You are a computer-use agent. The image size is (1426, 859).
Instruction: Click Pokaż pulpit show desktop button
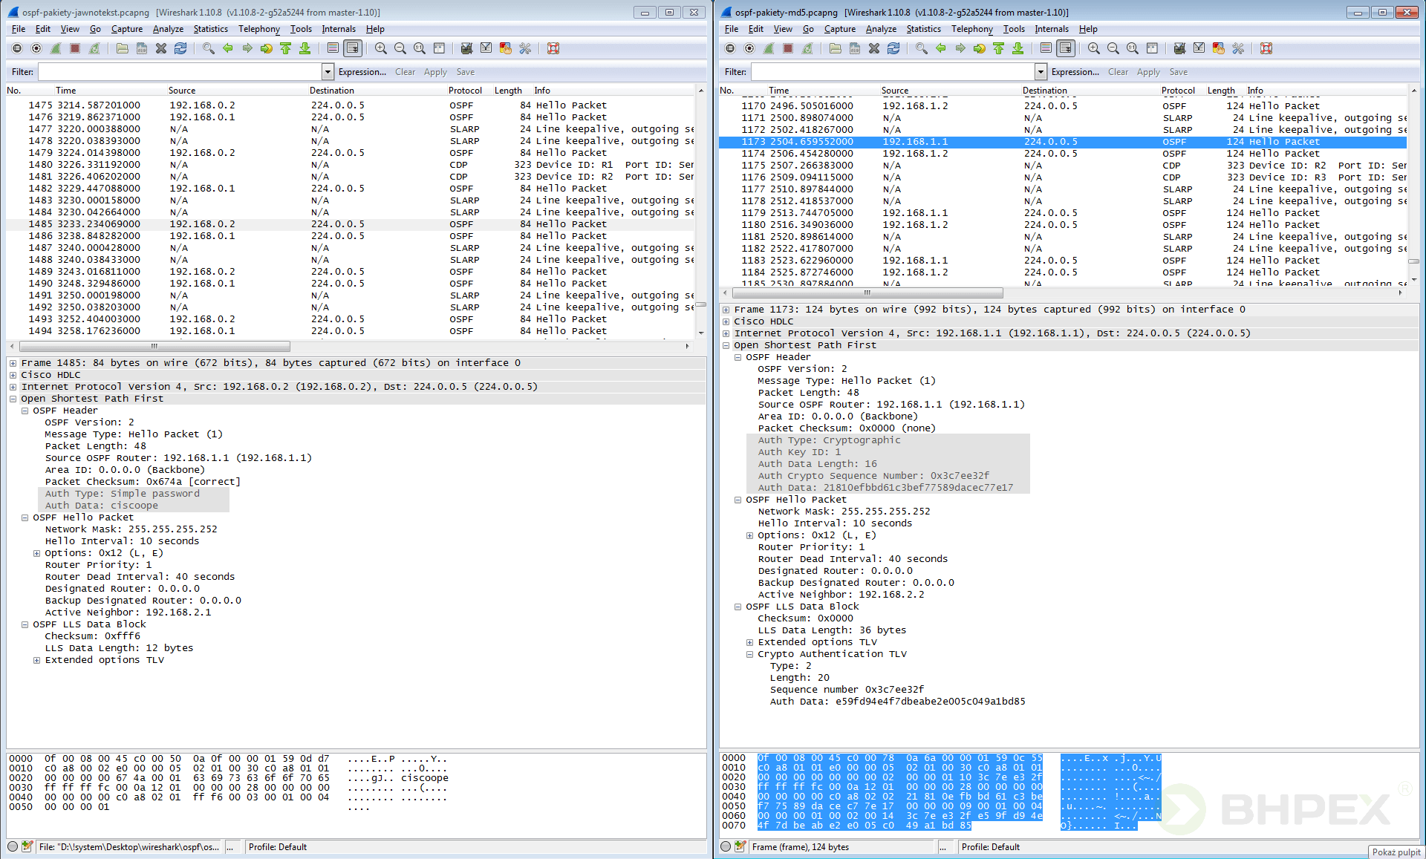click(1396, 852)
